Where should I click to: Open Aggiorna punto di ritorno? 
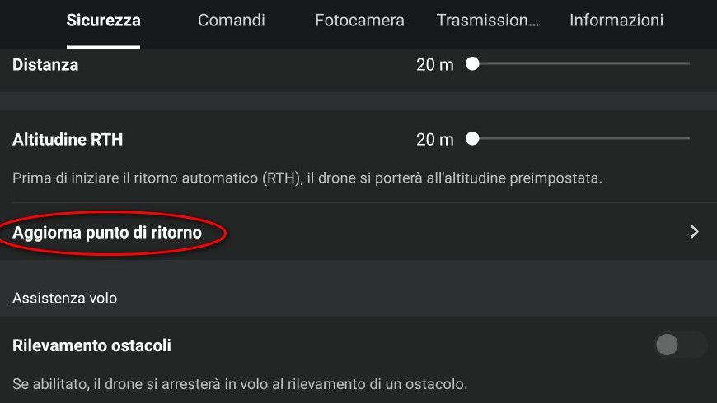[107, 233]
